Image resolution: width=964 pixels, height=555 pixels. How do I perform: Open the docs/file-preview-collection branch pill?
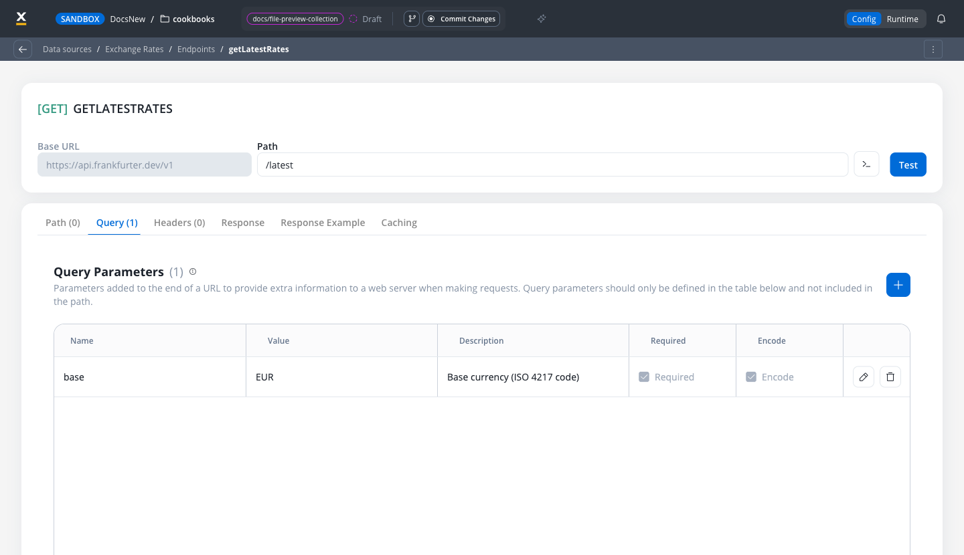[x=295, y=19]
